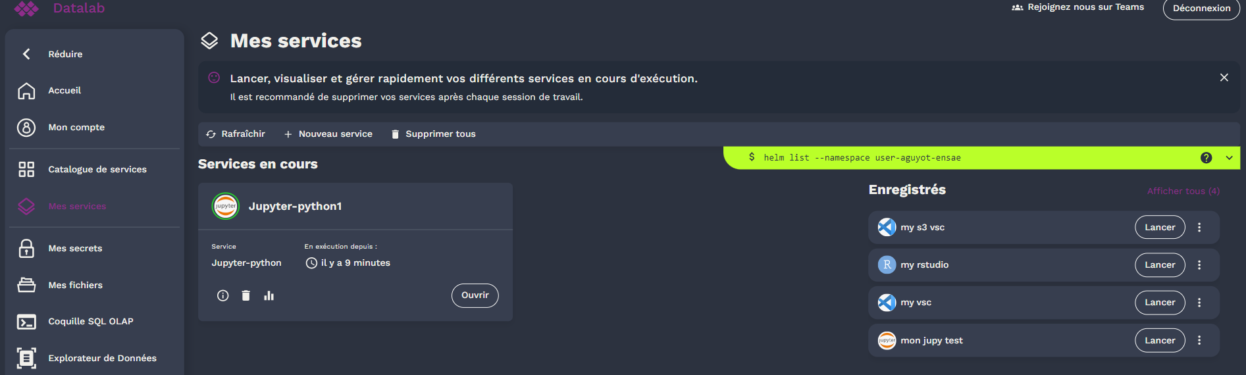Viewport: 1246px width, 375px height.
Task: Open monitoring chart icon for Jupyter-python1
Action: click(269, 295)
